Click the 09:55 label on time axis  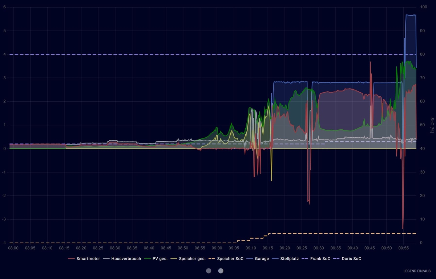tap(404, 248)
